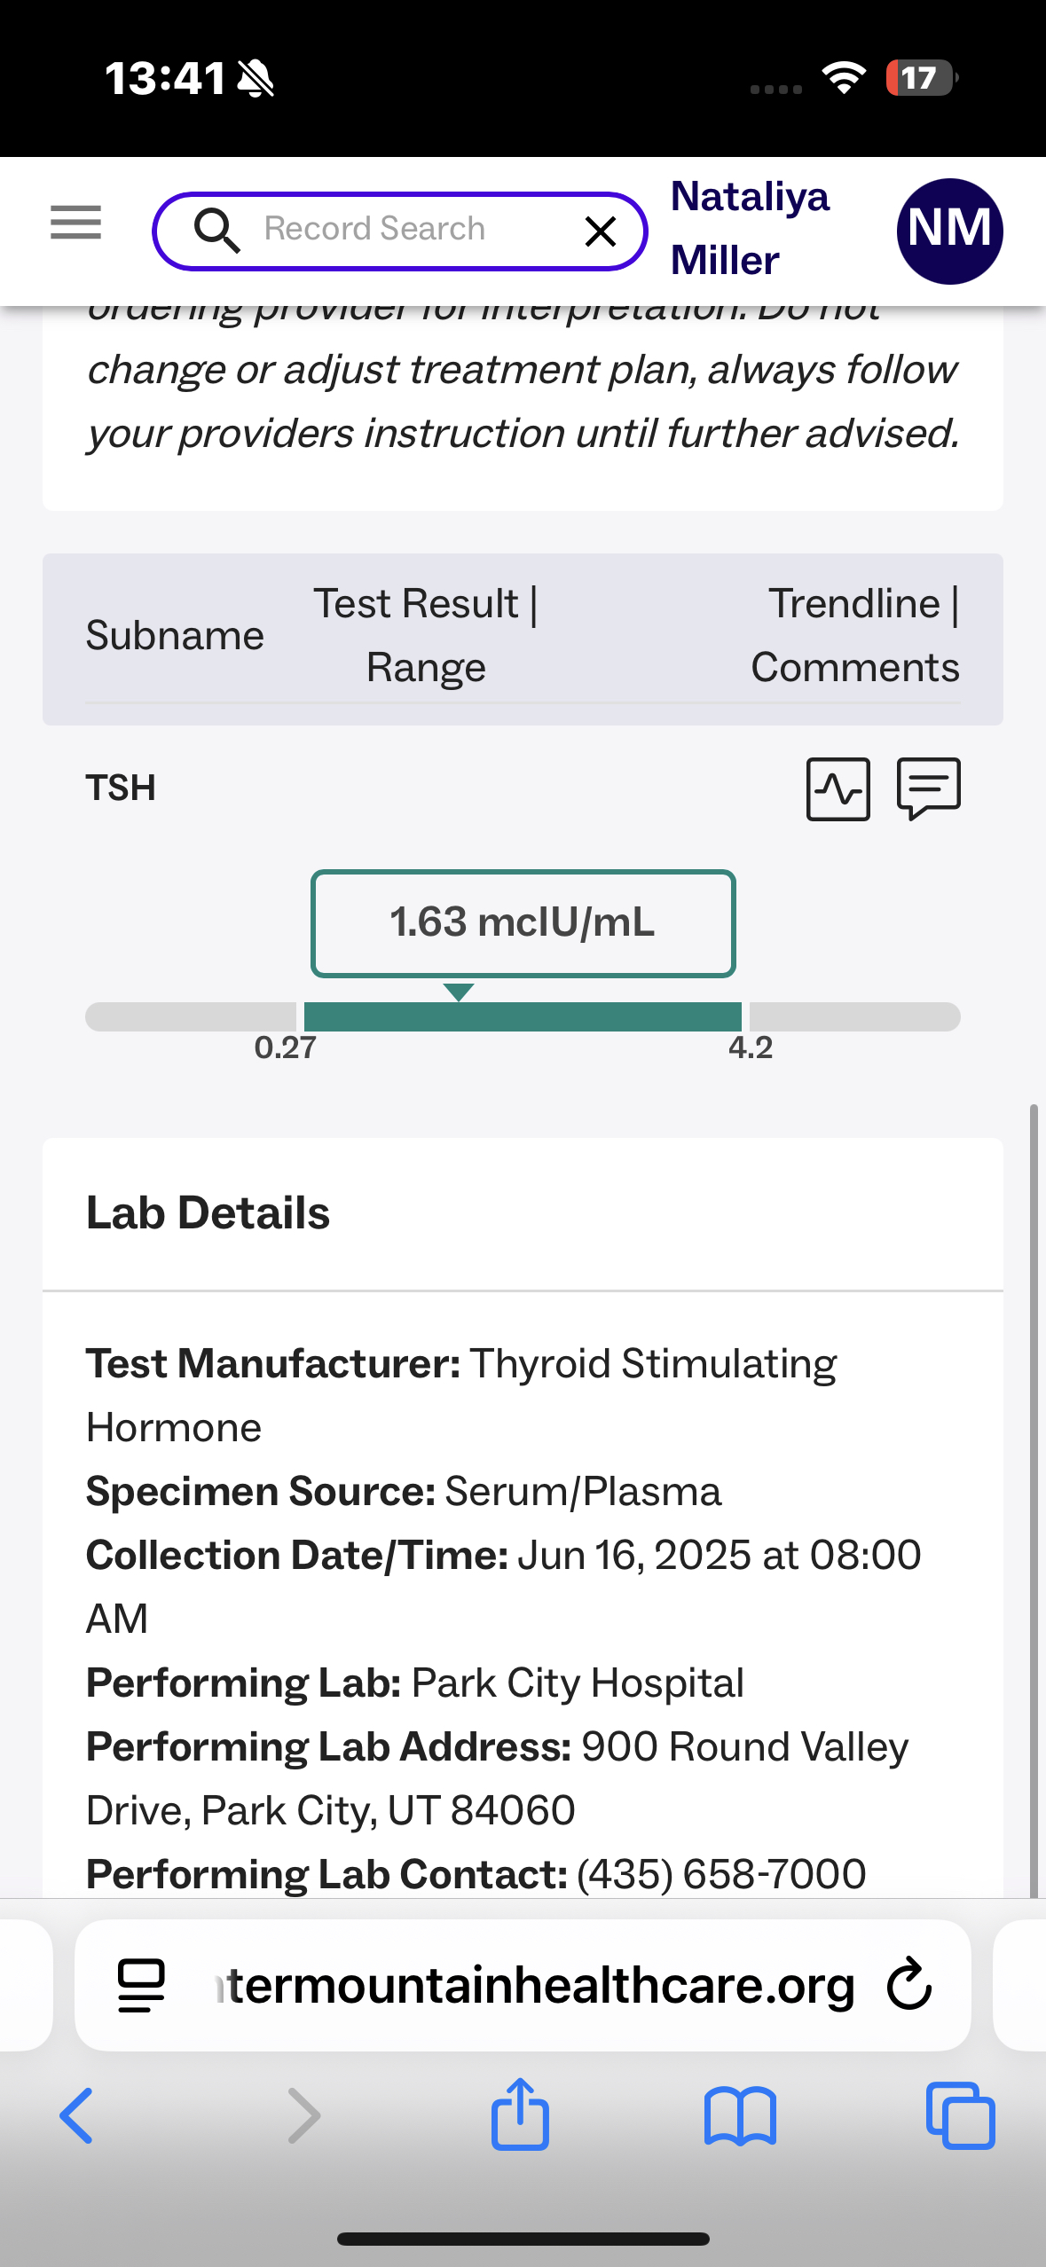Open Safari page reader menu icon
The width and height of the screenshot is (1046, 2267).
tap(141, 1985)
